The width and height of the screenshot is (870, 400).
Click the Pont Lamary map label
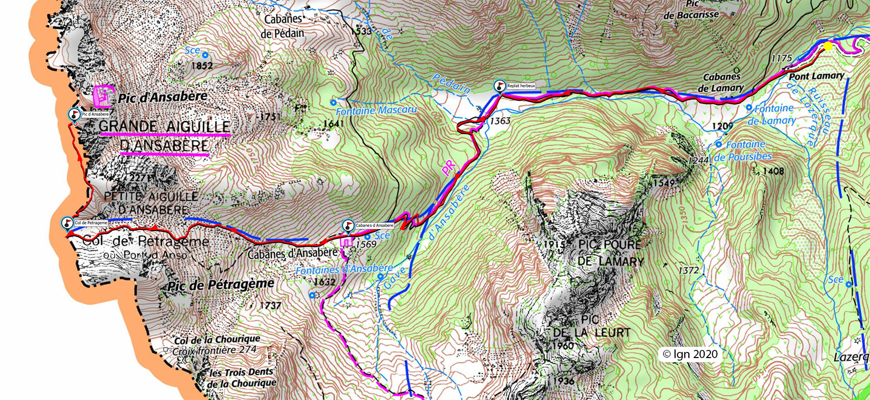816,76
